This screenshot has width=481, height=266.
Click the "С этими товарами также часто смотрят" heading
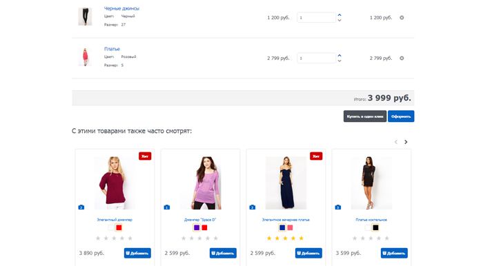(132, 131)
